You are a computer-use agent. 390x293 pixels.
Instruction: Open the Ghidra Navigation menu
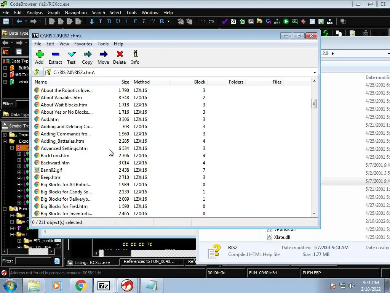click(x=76, y=13)
